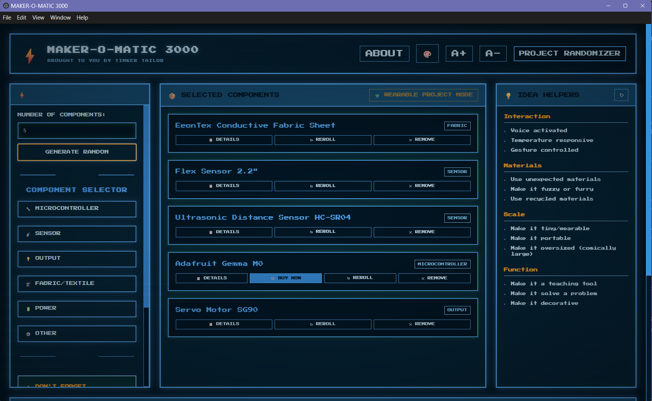Remove the Servo Motor SG90 component
Image resolution: width=652 pixels, height=401 pixels.
(422, 324)
